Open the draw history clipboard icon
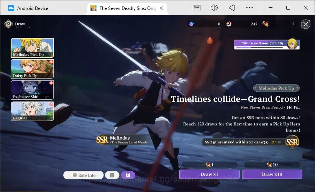This screenshot has width=315, height=192. (112, 175)
